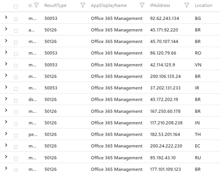Image resolution: width=220 pixels, height=172 pixels.
Task: Check the row with IP 86.120.79.66
Action: [x=16, y=54]
